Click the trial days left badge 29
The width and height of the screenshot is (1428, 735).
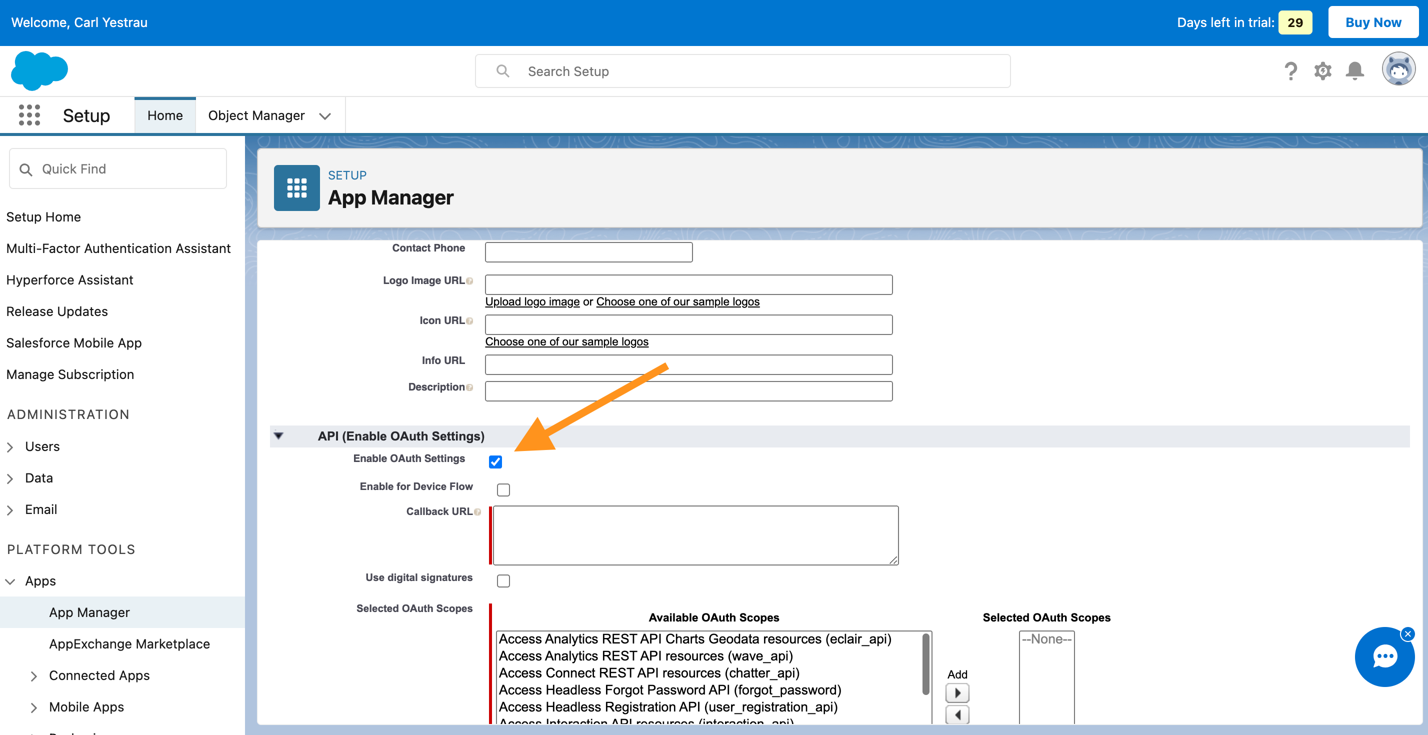(1295, 22)
